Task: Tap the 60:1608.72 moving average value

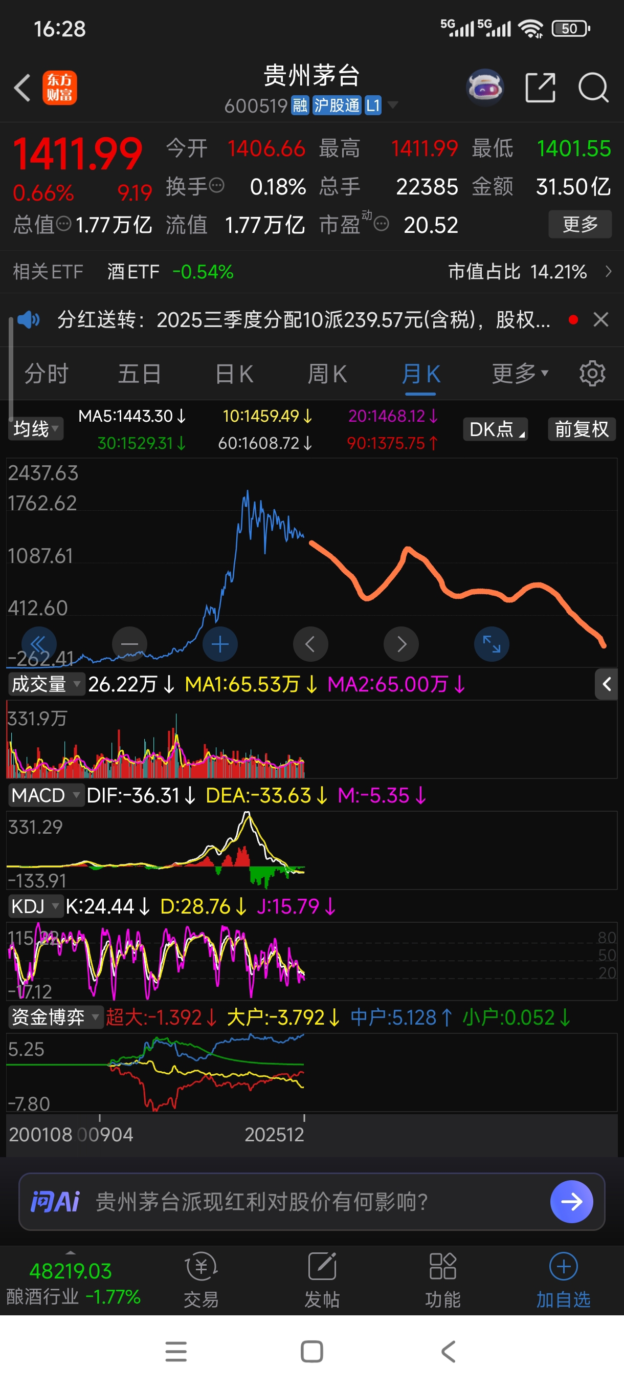Action: pos(265,443)
